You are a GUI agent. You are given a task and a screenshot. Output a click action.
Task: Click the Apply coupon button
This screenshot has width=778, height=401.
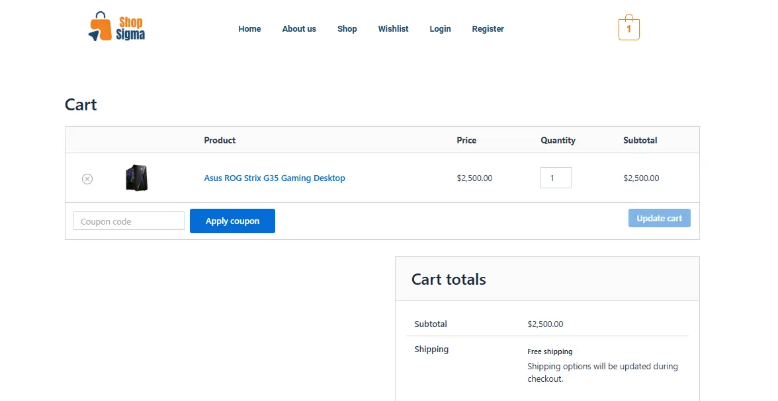coord(232,221)
